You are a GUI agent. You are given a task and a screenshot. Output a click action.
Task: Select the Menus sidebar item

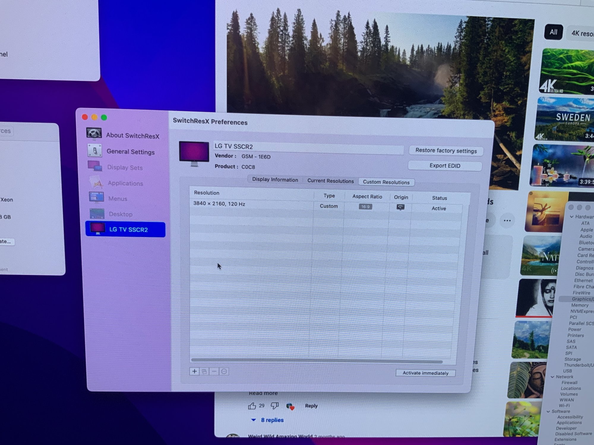pyautogui.click(x=118, y=198)
